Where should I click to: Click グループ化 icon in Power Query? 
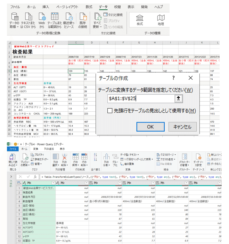[115, 160]
